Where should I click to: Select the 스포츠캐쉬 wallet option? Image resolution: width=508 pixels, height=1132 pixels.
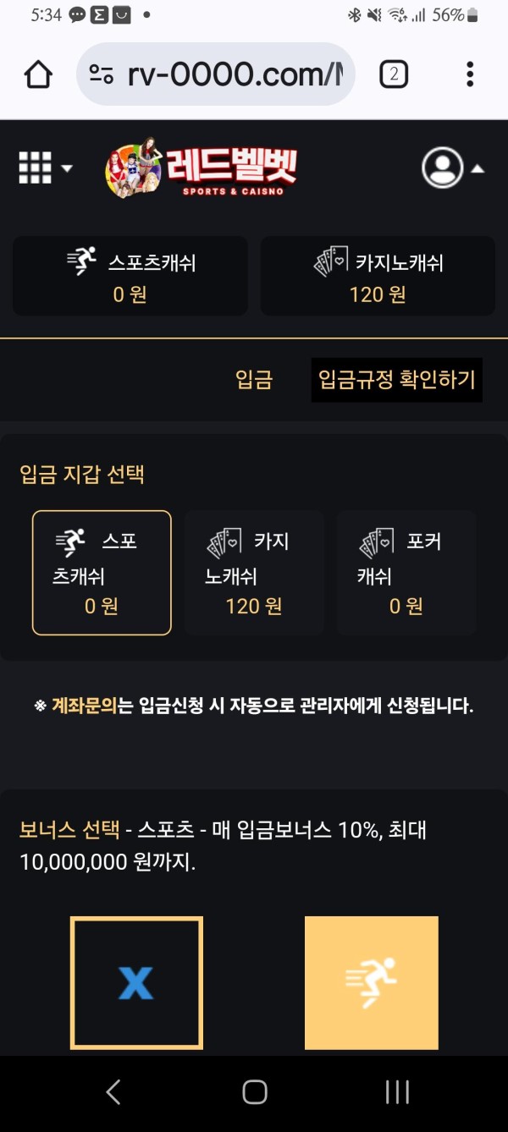102,573
